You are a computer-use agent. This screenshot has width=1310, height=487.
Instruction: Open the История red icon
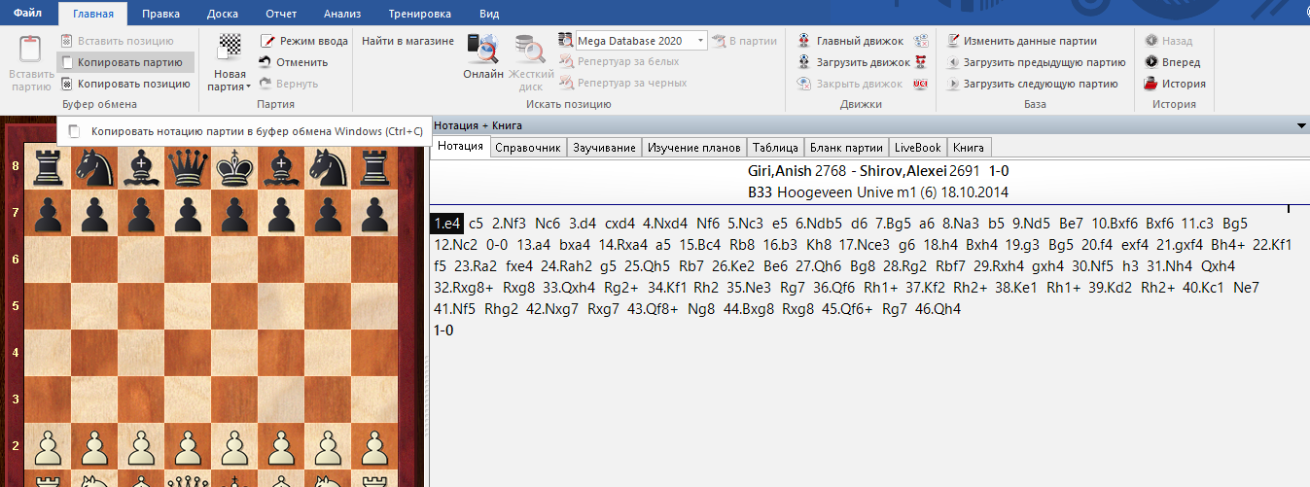pyautogui.click(x=1151, y=84)
